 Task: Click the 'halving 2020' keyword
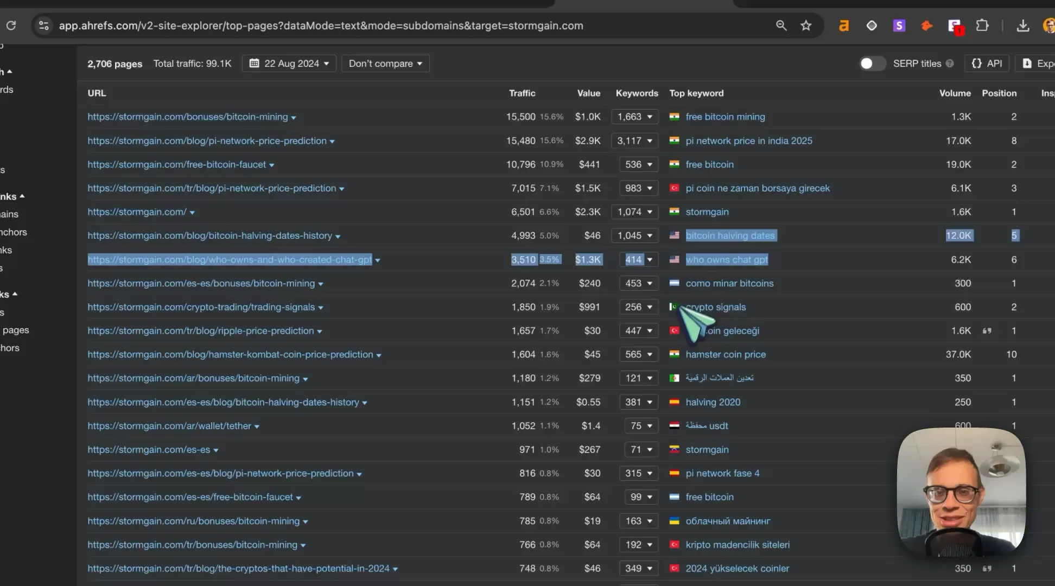click(713, 402)
